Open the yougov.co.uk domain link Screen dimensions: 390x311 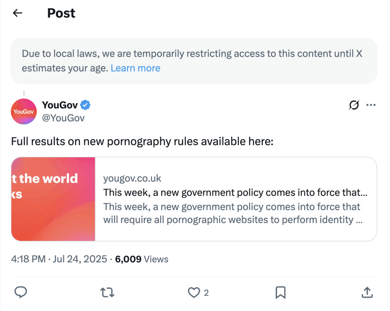[x=132, y=178]
